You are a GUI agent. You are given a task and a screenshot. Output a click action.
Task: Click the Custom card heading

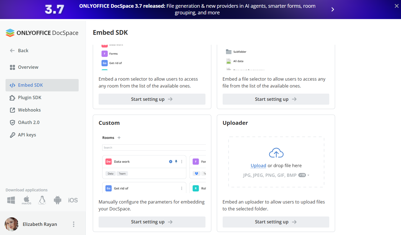109,123
